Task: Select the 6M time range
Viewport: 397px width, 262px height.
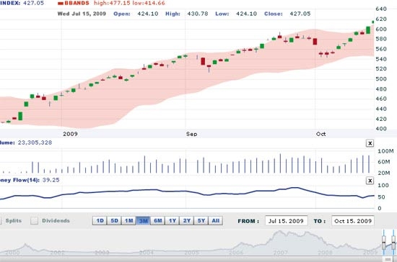Action: 158,221
